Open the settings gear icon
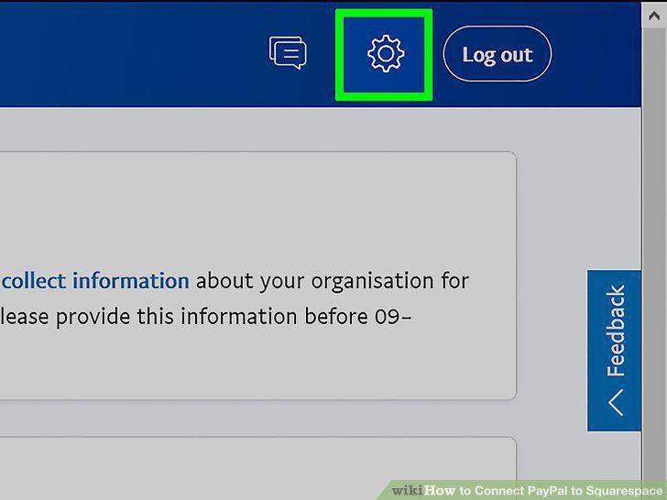This screenshot has height=500, width=667. 386,53
